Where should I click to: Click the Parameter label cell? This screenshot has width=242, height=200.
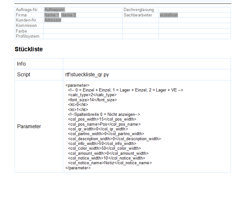pyautogui.click(x=29, y=127)
